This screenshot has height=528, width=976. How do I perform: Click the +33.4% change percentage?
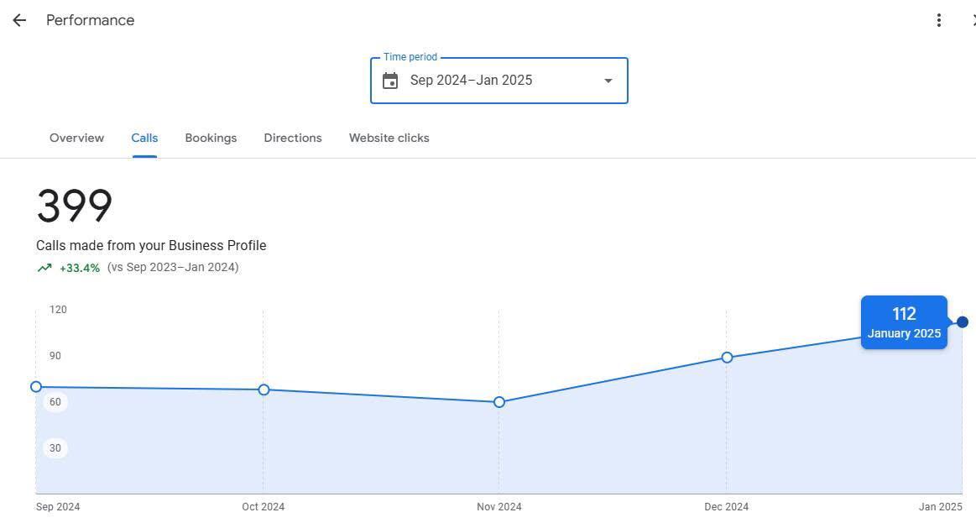click(80, 268)
